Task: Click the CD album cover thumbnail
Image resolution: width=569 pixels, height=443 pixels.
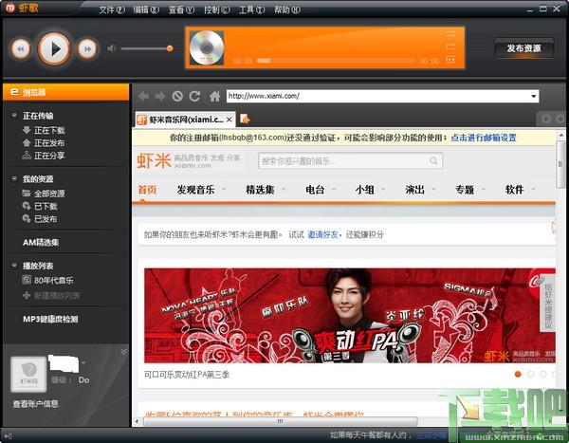Action: (x=207, y=47)
